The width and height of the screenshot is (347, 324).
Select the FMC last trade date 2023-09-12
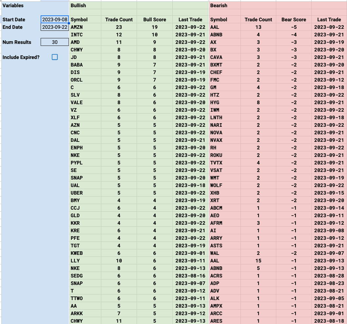point(329,80)
